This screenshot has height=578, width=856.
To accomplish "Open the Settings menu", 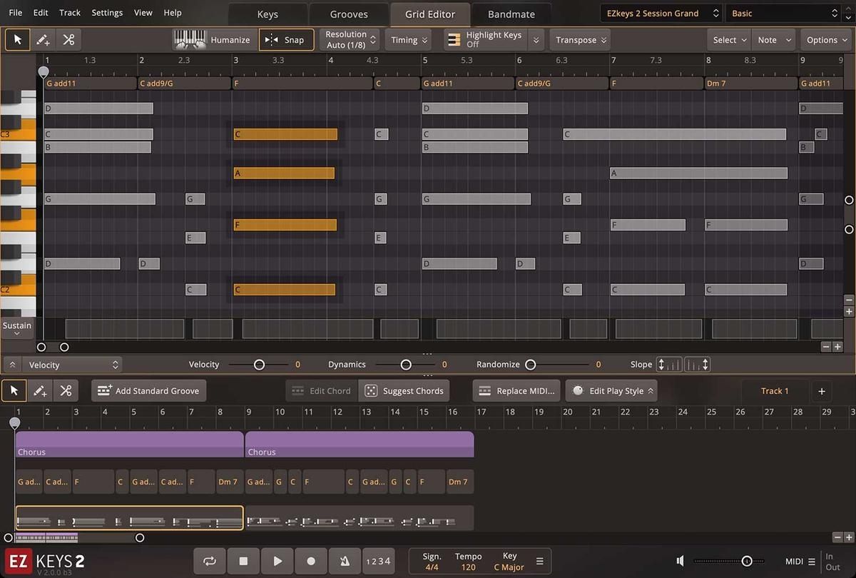I will tap(107, 13).
